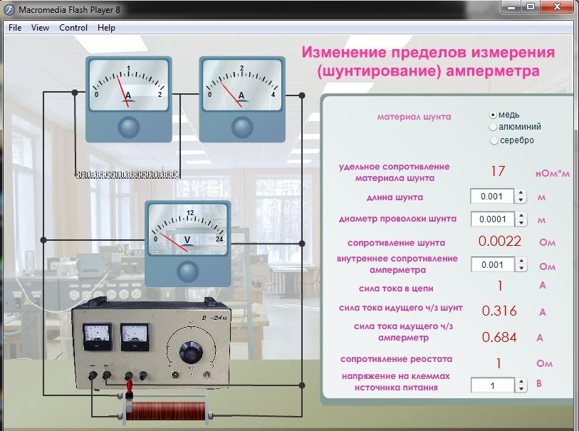
Task: Click the shunt wire coil
Action: (x=127, y=175)
